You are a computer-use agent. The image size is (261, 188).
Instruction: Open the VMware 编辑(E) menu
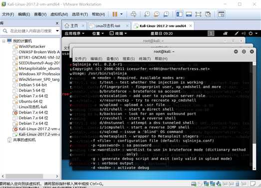click(x=24, y=14)
